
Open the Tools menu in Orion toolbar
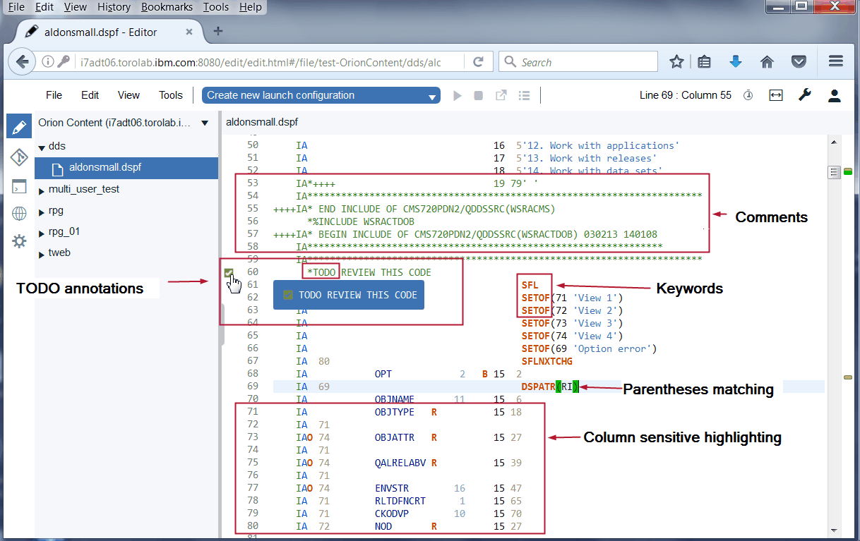pyautogui.click(x=170, y=95)
